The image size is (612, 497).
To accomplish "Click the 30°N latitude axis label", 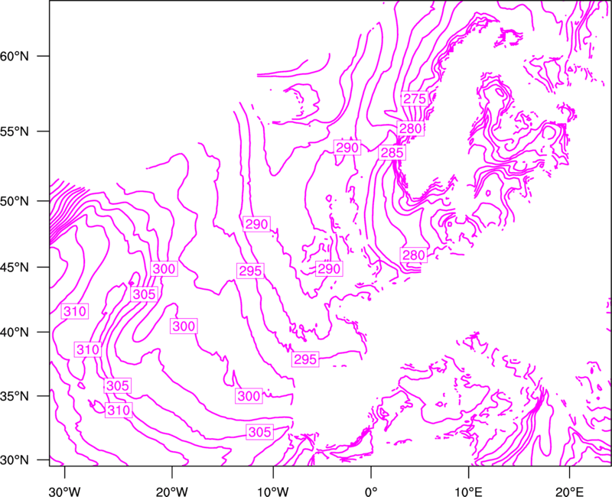I will (x=15, y=460).
